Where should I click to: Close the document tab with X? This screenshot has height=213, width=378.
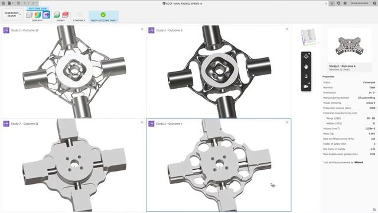pos(326,4)
